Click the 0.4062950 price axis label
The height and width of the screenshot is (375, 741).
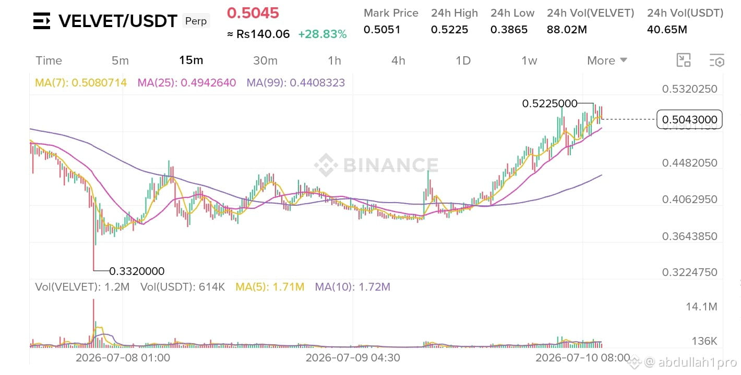point(689,199)
